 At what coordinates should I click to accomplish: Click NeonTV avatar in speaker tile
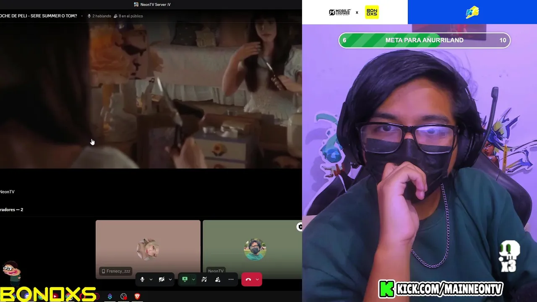[x=255, y=249]
